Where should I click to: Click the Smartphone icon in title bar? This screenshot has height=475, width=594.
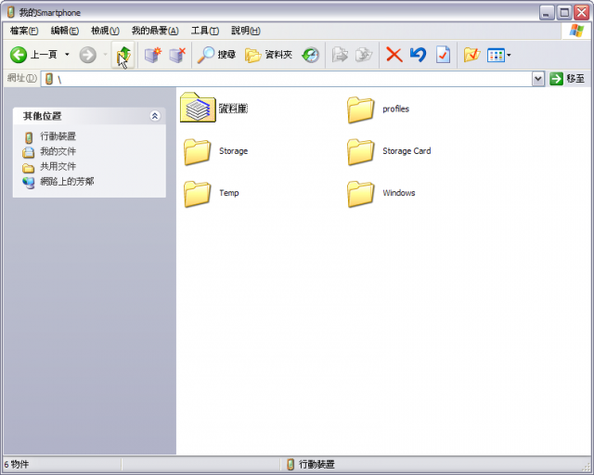[11, 12]
